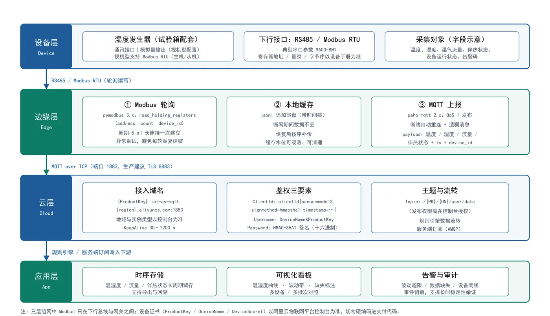550x316 pixels.
Task: Select the 主题与流转 card title
Action: coord(440,191)
